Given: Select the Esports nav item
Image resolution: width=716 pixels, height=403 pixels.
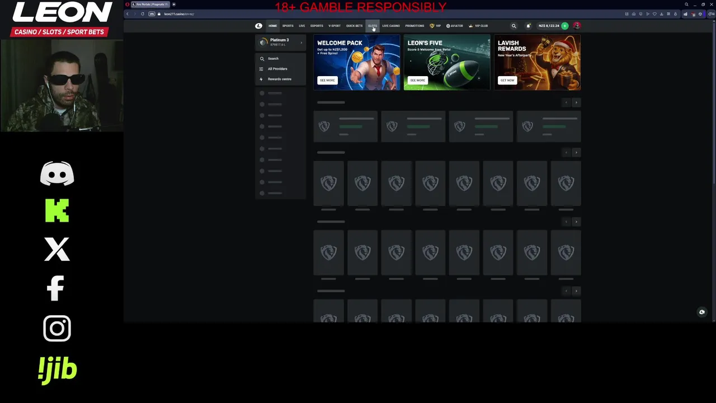Looking at the screenshot, I should point(317,26).
